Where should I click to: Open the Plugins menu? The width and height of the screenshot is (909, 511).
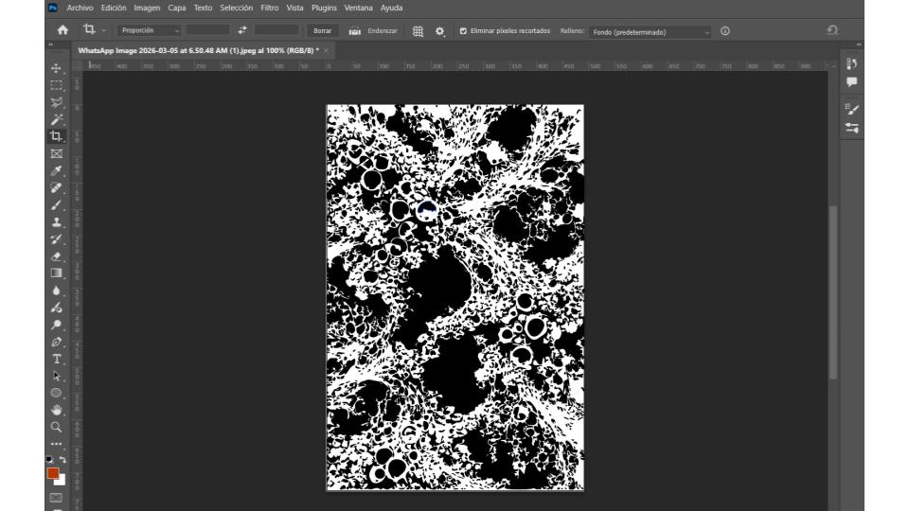coord(324,9)
